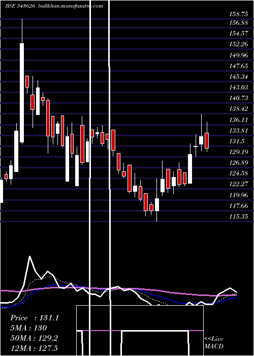
Task: Click the 149.96 price axis label
Action: (x=238, y=55)
